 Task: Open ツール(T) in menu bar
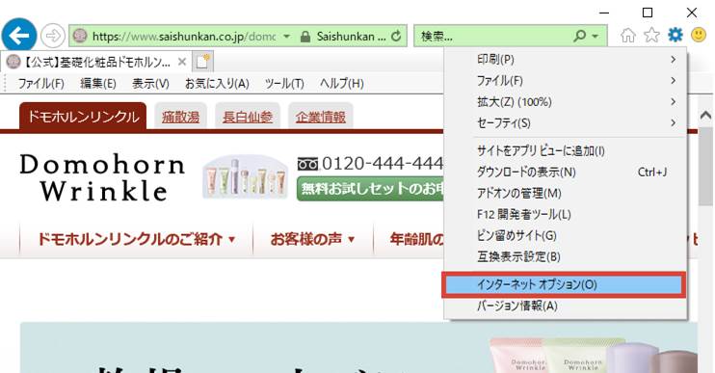pyautogui.click(x=284, y=84)
